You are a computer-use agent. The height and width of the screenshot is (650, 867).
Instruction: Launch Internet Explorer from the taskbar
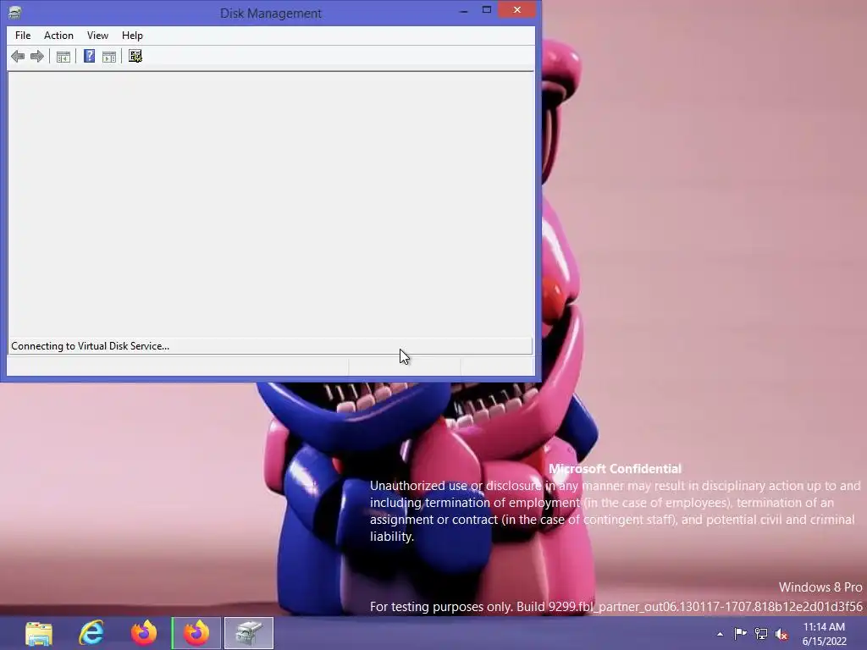91,633
